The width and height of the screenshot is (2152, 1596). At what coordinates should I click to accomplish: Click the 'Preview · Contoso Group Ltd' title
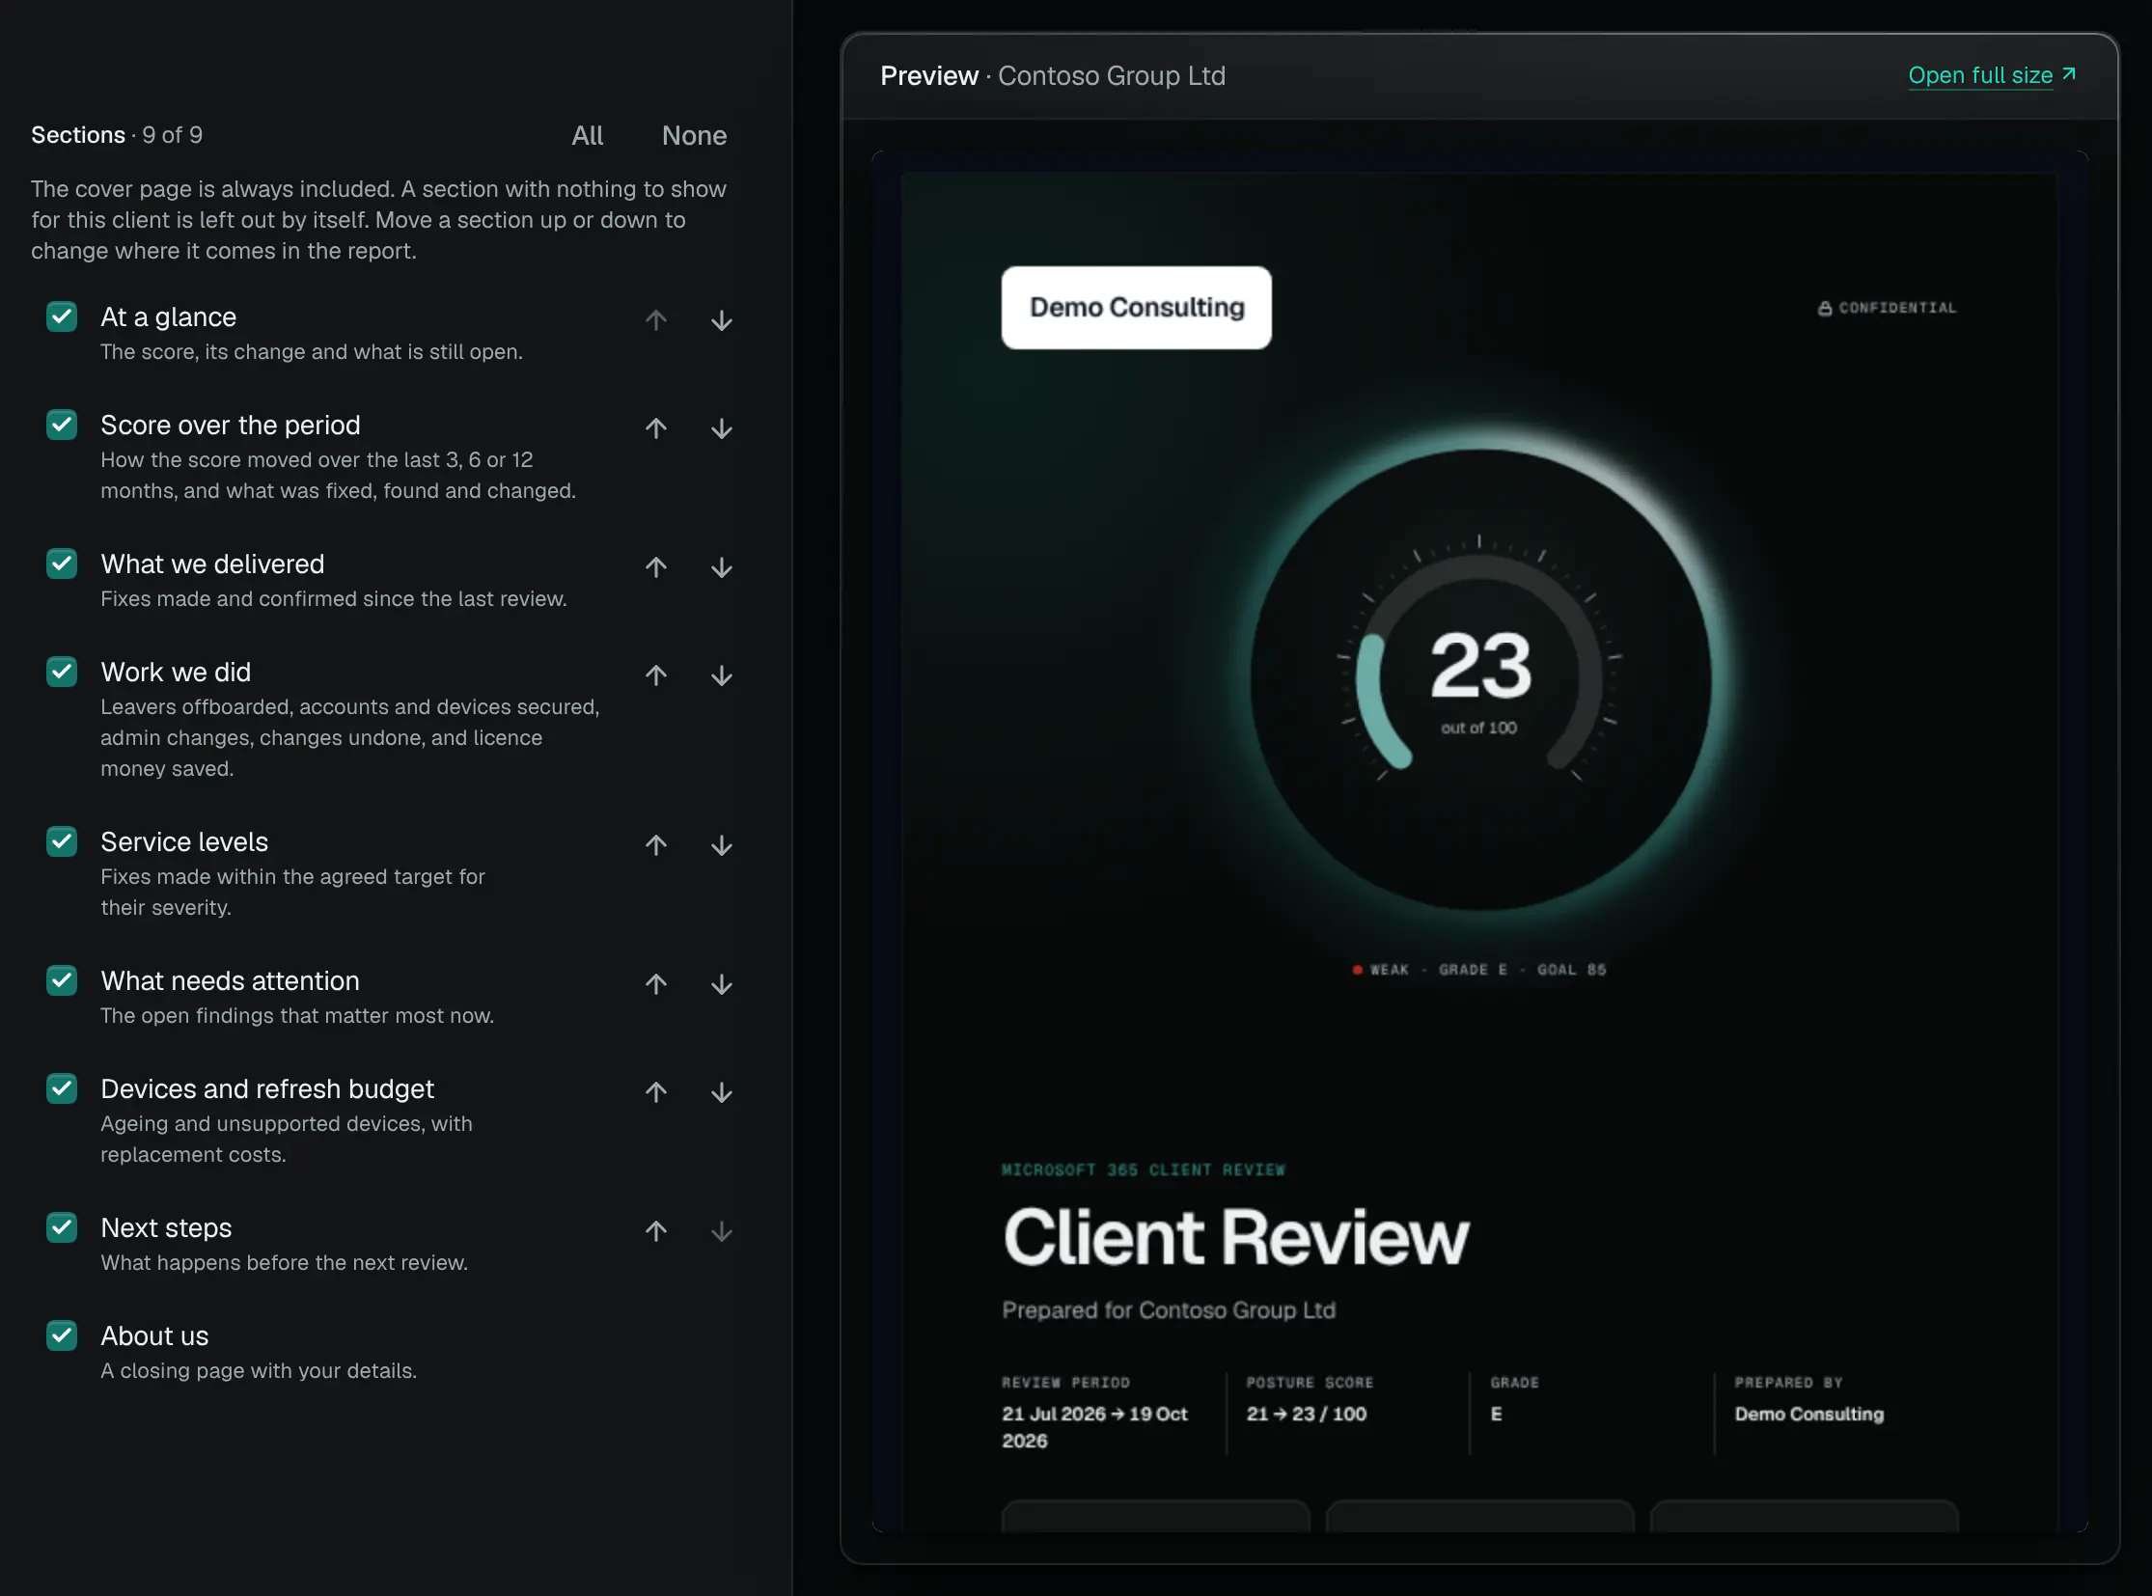coord(1052,75)
